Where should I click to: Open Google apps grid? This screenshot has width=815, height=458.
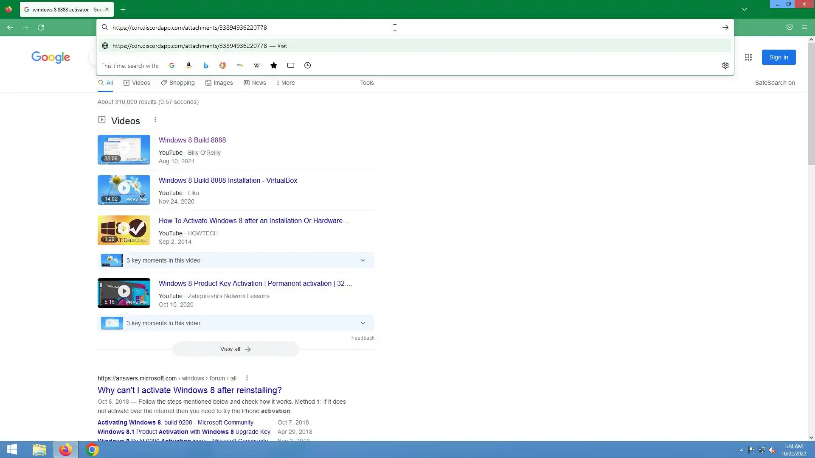[748, 57]
